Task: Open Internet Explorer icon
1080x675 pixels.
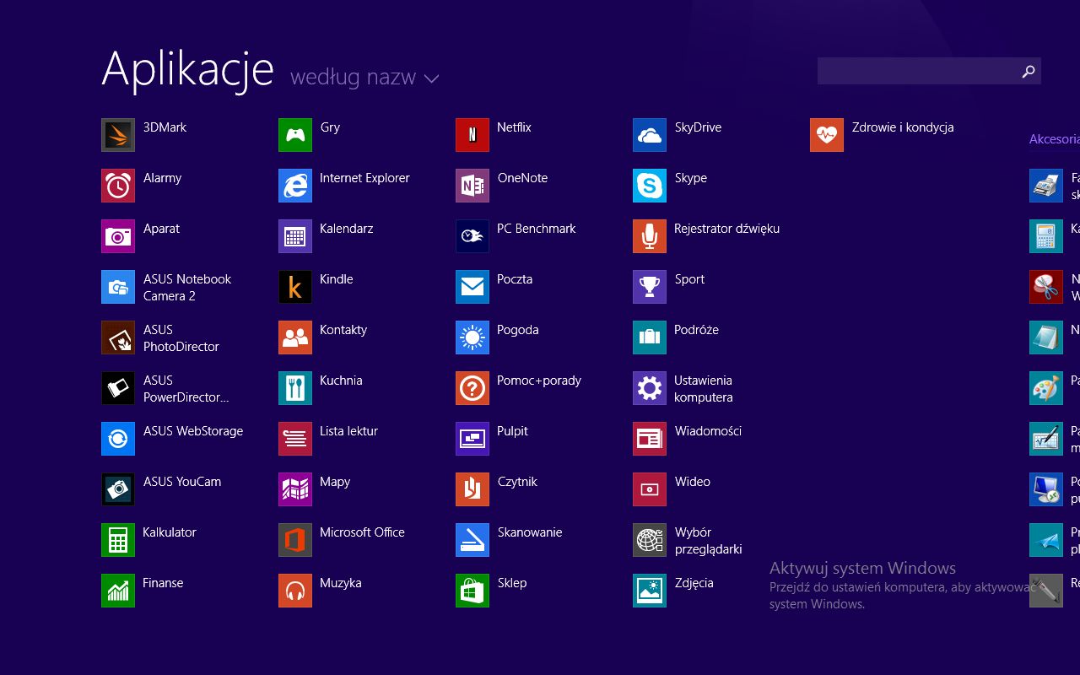Action: coord(295,186)
